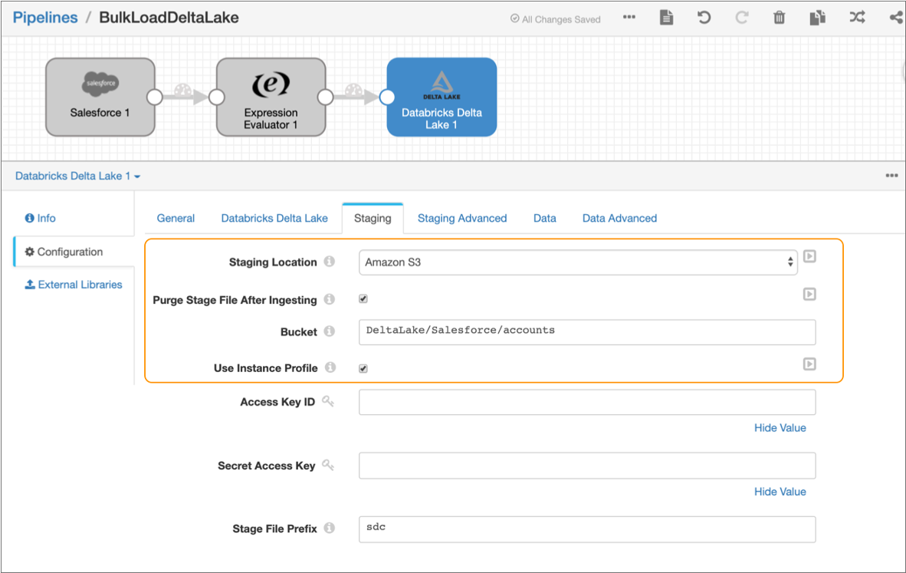Toggle the Use Instance Profile checkbox
This screenshot has width=906, height=573.
click(x=363, y=368)
